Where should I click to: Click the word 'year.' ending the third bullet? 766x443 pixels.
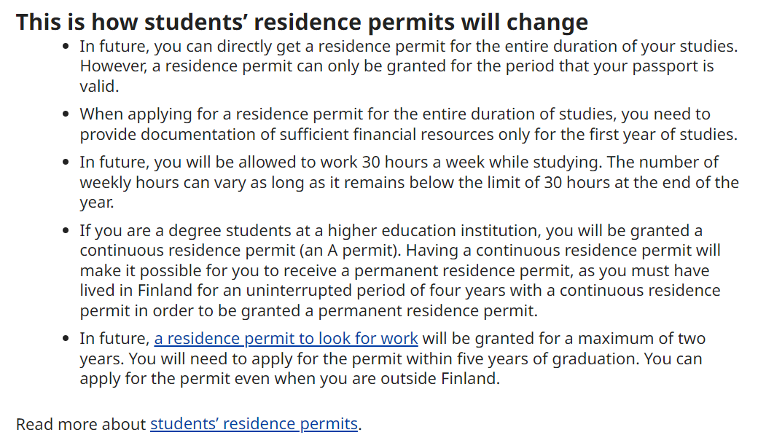[97, 203]
